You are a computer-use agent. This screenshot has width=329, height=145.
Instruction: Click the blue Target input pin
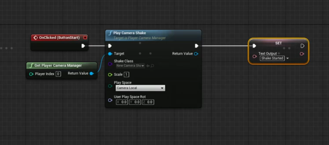[x=110, y=54]
